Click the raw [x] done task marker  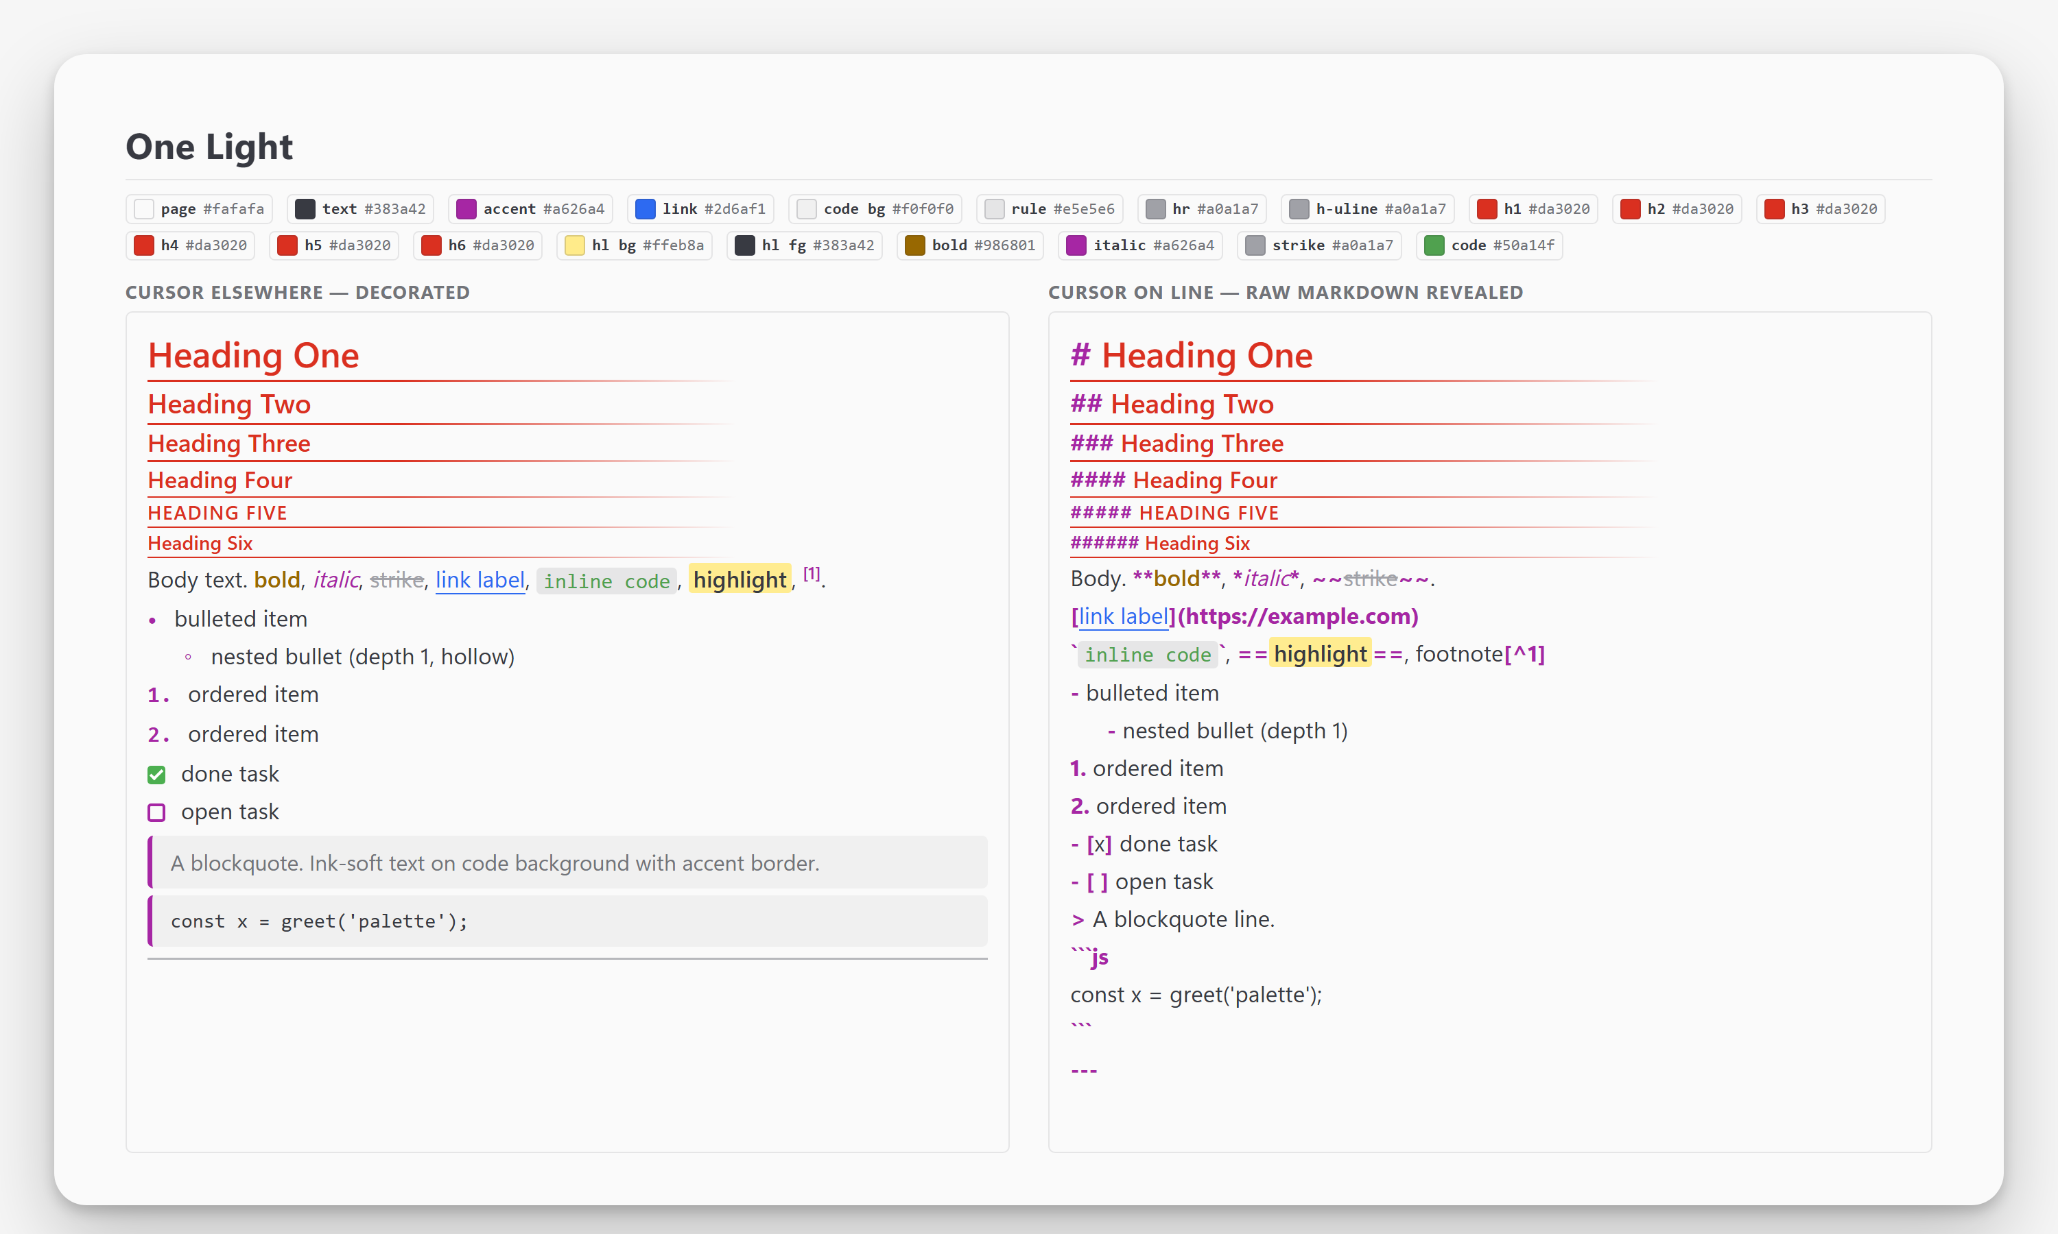[1099, 844]
